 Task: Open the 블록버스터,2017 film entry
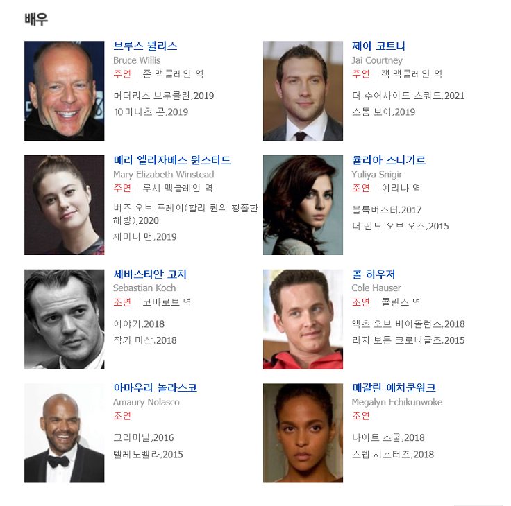tap(387, 210)
